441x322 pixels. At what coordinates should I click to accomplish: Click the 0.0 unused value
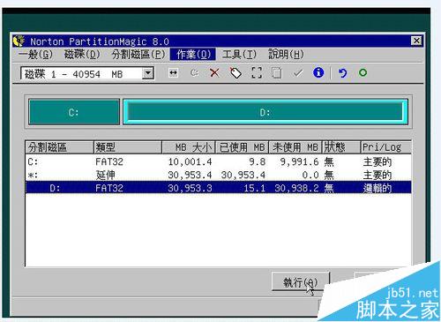point(310,176)
